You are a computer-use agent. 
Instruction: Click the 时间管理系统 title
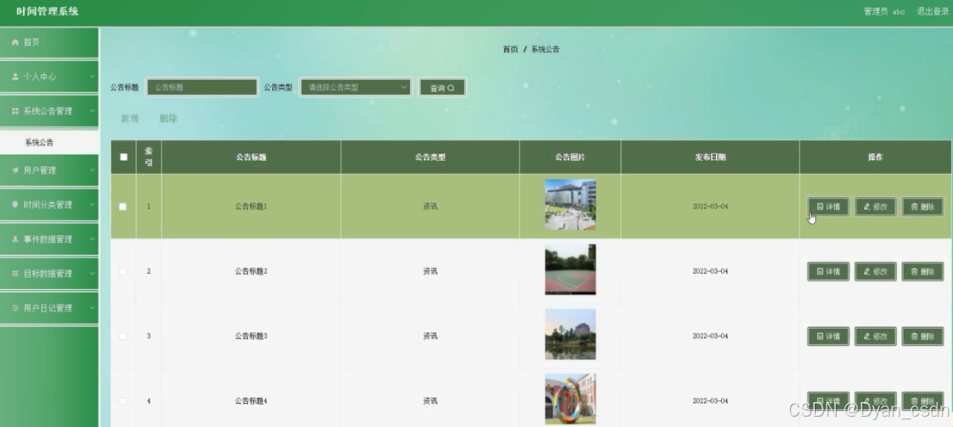[x=47, y=11]
